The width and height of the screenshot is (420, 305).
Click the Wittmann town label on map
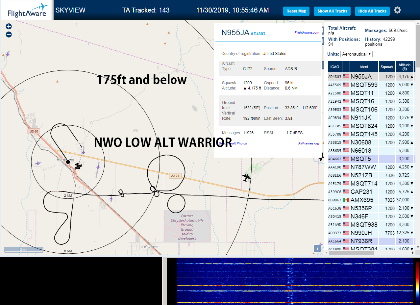pyautogui.click(x=151, y=246)
